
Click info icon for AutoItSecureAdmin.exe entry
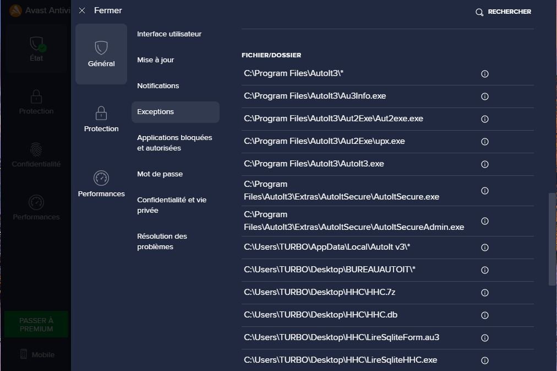pyautogui.click(x=485, y=221)
